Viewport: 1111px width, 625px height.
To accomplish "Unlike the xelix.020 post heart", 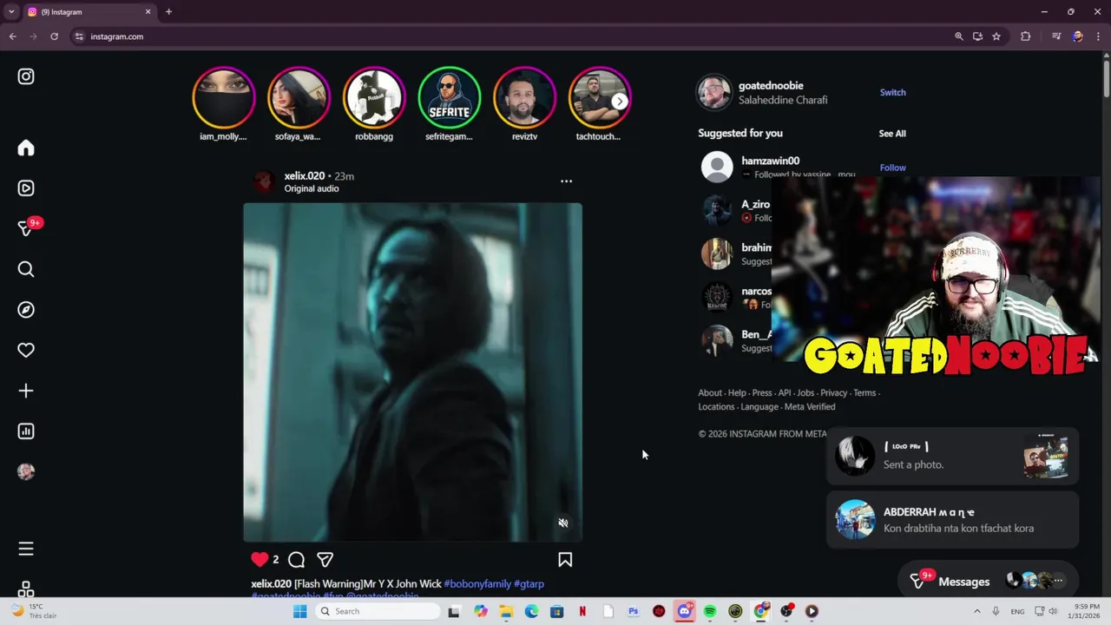I will [260, 560].
